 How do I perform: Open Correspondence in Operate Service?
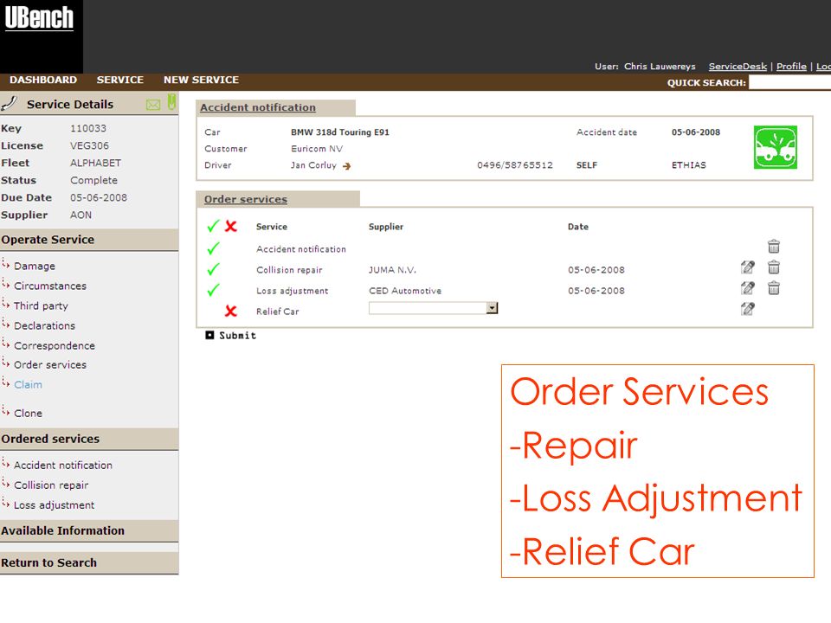54,345
